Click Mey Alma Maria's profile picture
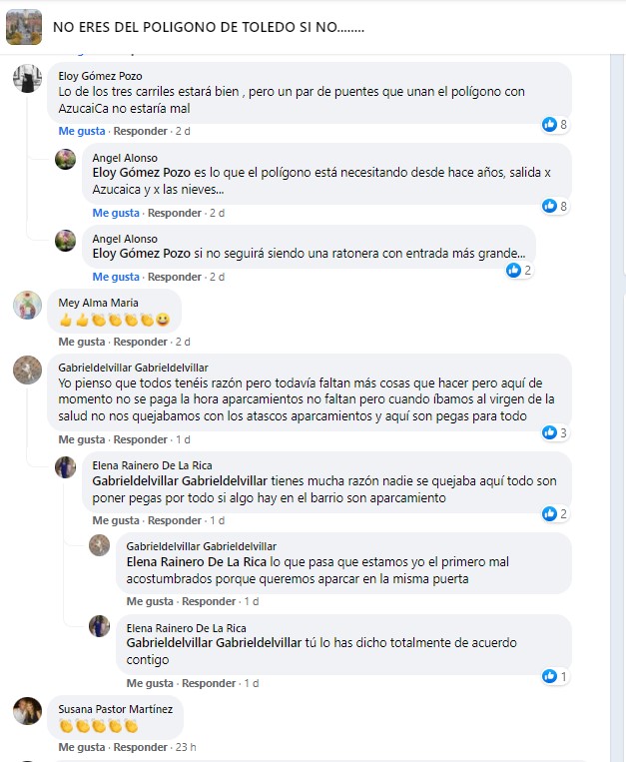 click(27, 306)
